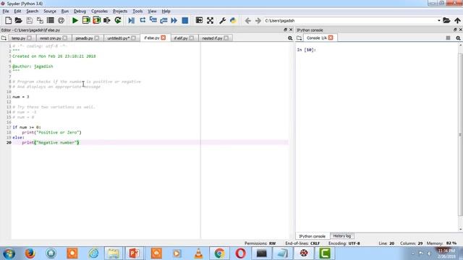Re-run the last script
Screen dimensions: 463x260
point(118,20)
